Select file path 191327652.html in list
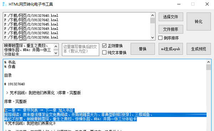The width and height of the screenshot is (214, 131). coord(31,33)
